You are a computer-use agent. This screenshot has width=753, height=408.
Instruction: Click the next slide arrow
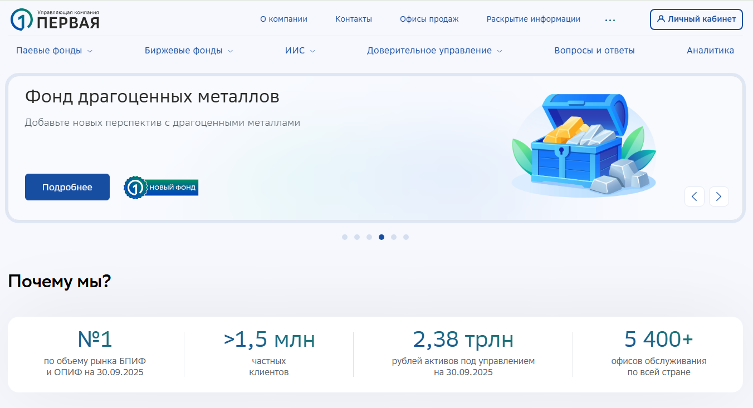(x=718, y=196)
